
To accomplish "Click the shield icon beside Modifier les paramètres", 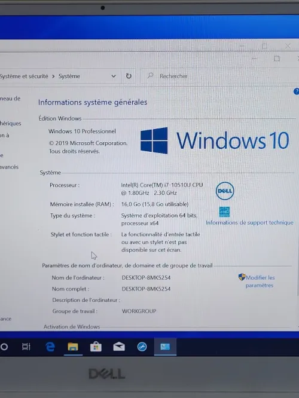I will [x=242, y=277].
